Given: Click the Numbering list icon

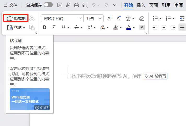Looking at the screenshot, I should pyautogui.click(x=168, y=18).
